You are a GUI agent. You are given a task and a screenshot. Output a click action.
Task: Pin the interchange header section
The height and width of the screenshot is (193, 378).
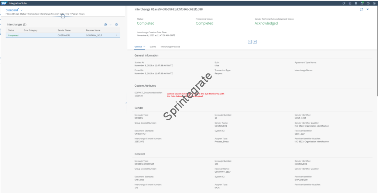click(x=255, y=42)
